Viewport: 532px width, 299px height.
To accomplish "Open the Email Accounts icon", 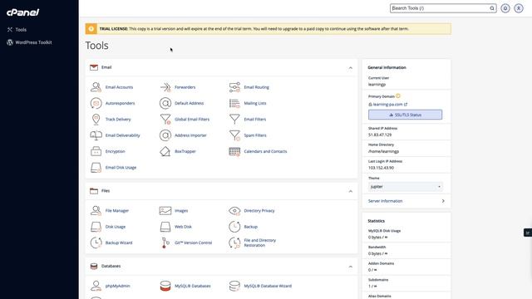I will [x=96, y=87].
